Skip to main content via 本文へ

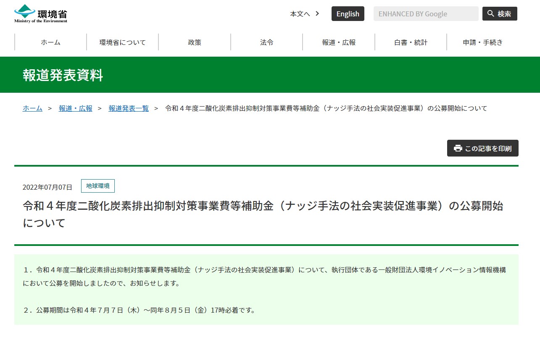[300, 14]
